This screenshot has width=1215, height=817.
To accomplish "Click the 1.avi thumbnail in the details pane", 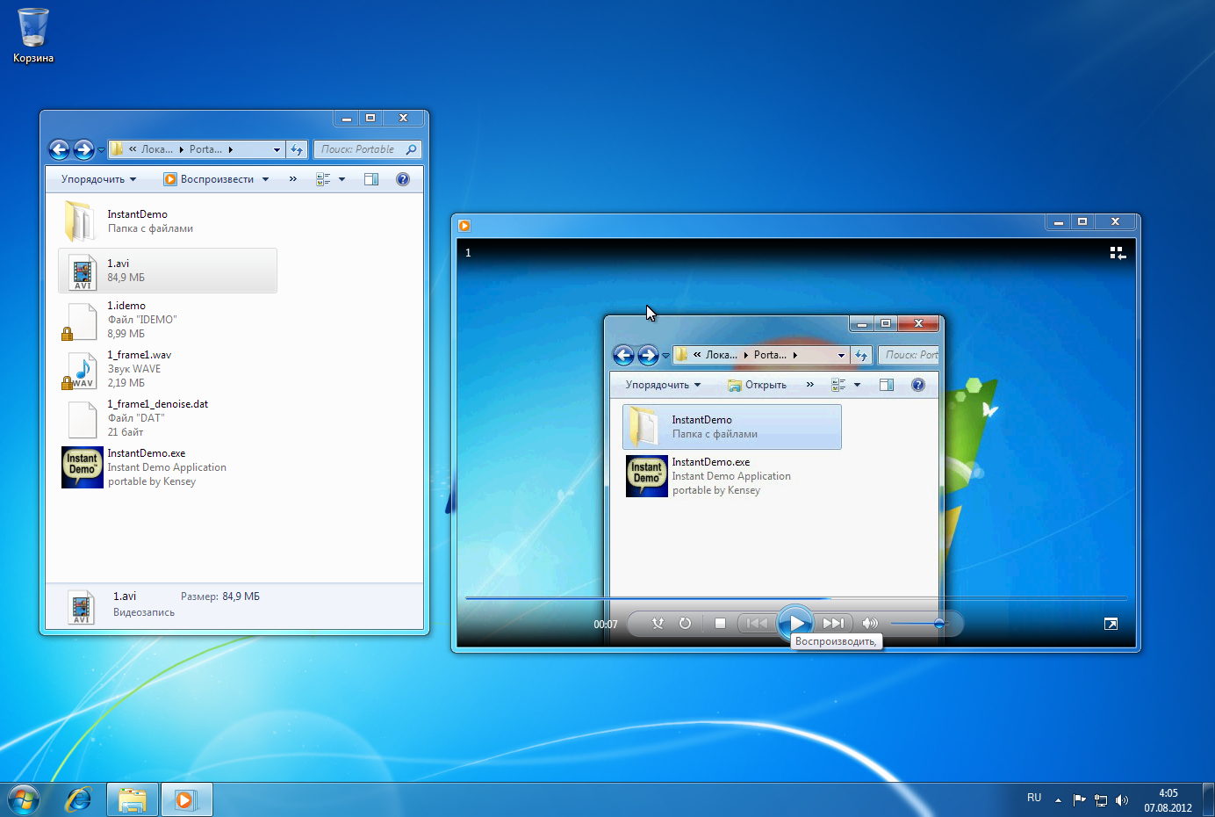I will 82,607.
